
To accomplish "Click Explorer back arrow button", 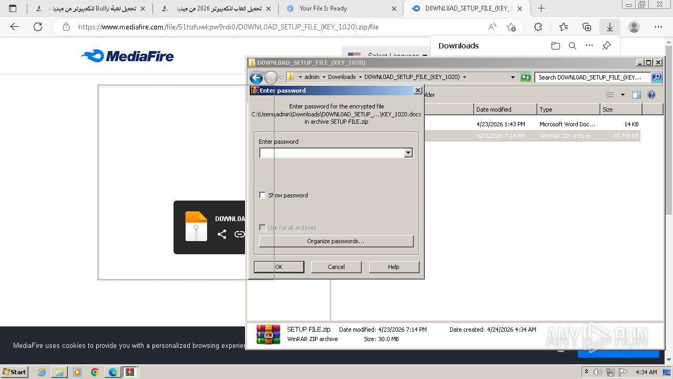I will pos(256,77).
